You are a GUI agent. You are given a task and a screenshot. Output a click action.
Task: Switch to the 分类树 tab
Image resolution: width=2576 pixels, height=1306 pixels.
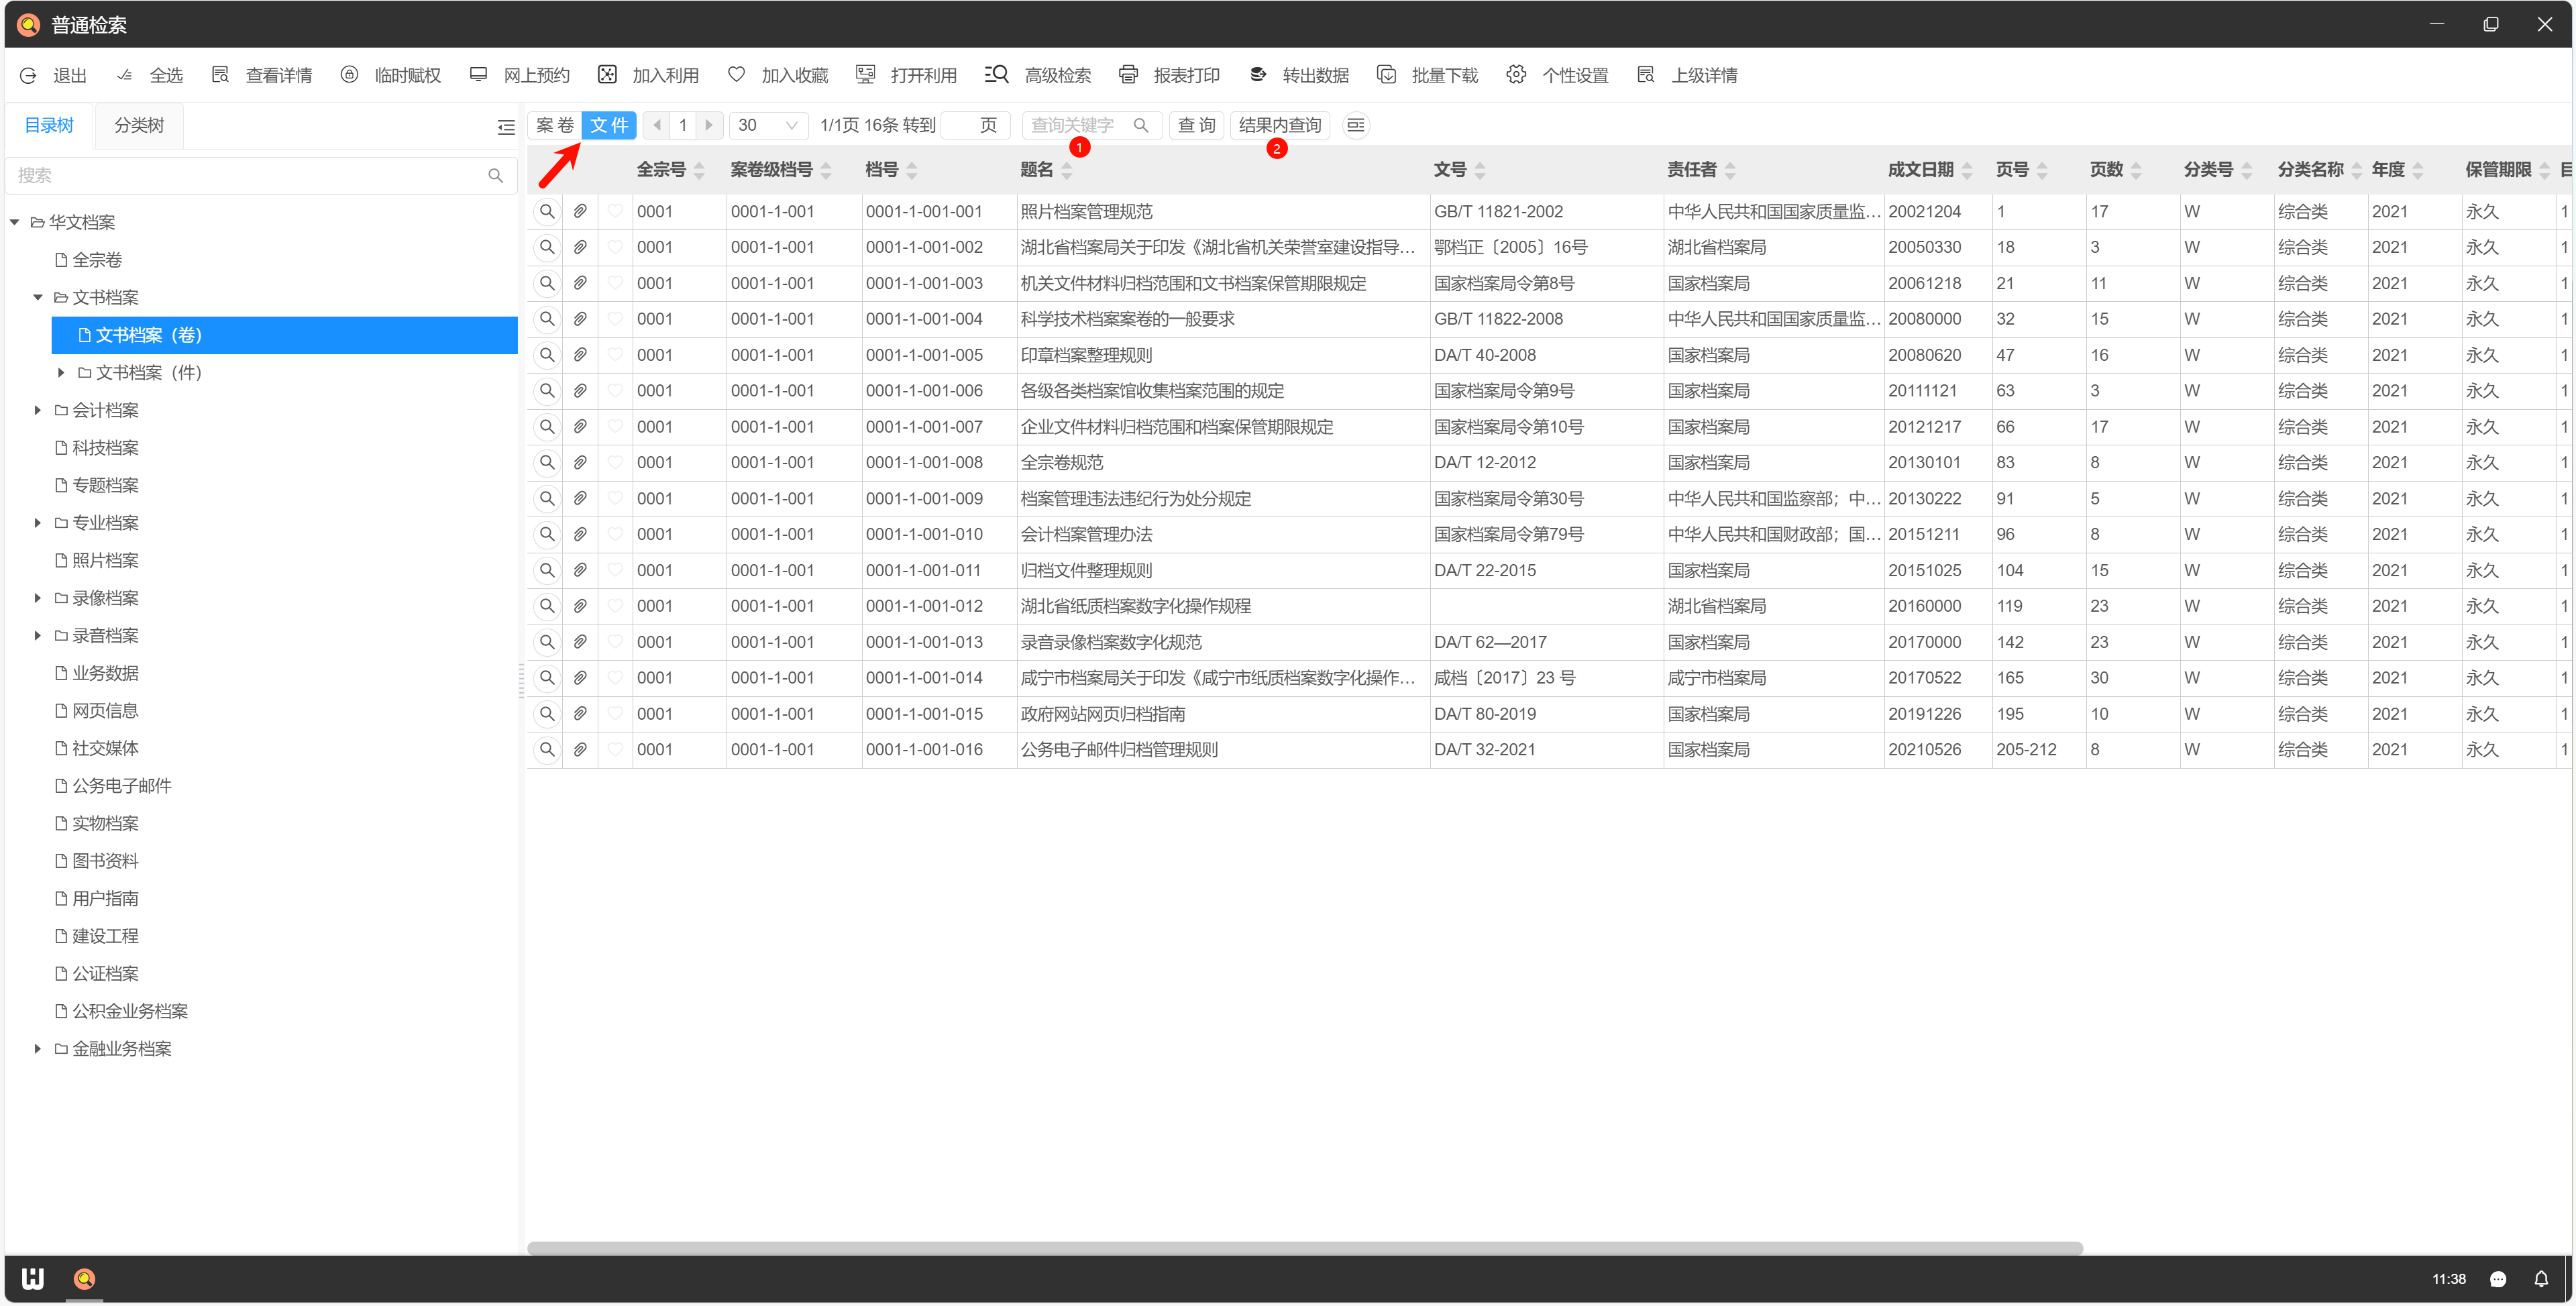(138, 125)
